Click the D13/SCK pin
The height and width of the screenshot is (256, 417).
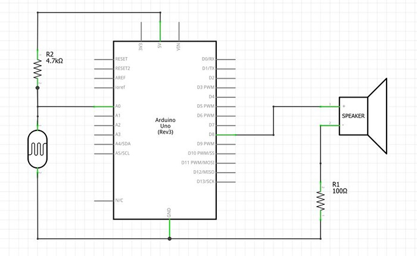click(x=226, y=182)
